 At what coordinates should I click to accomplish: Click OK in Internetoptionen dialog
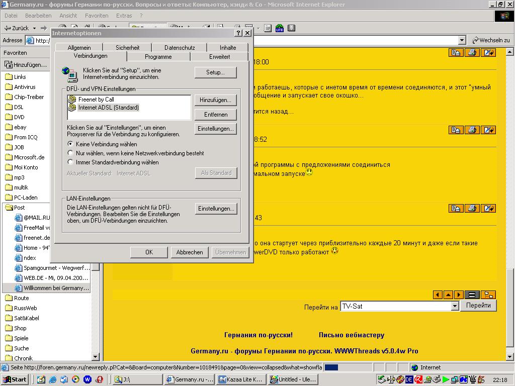tap(149, 252)
